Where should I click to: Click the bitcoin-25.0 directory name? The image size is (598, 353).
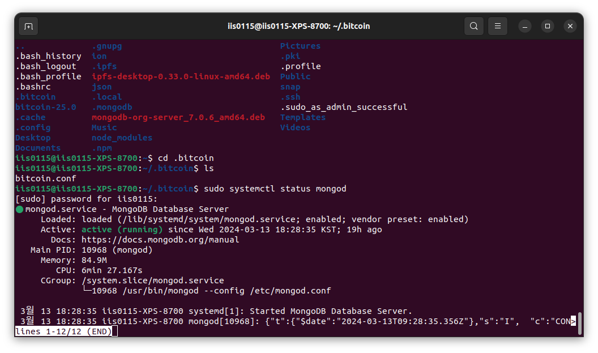coord(46,107)
